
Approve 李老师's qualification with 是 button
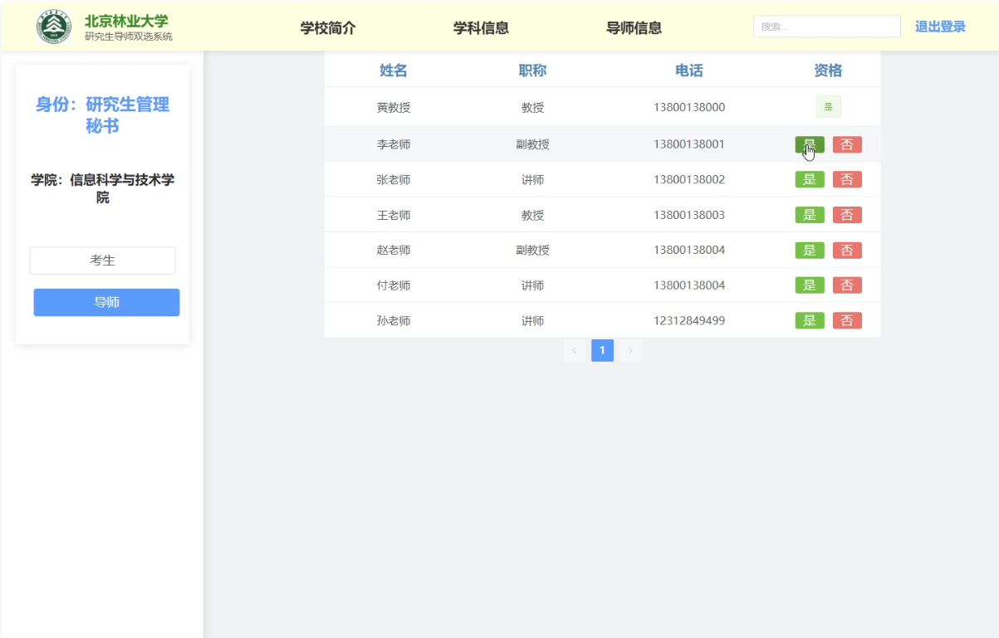(x=809, y=144)
